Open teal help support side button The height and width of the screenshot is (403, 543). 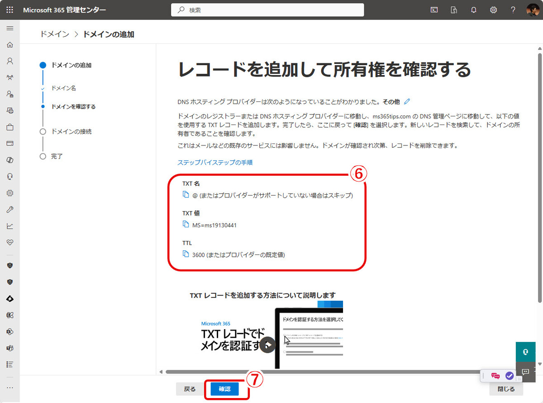[x=525, y=352]
